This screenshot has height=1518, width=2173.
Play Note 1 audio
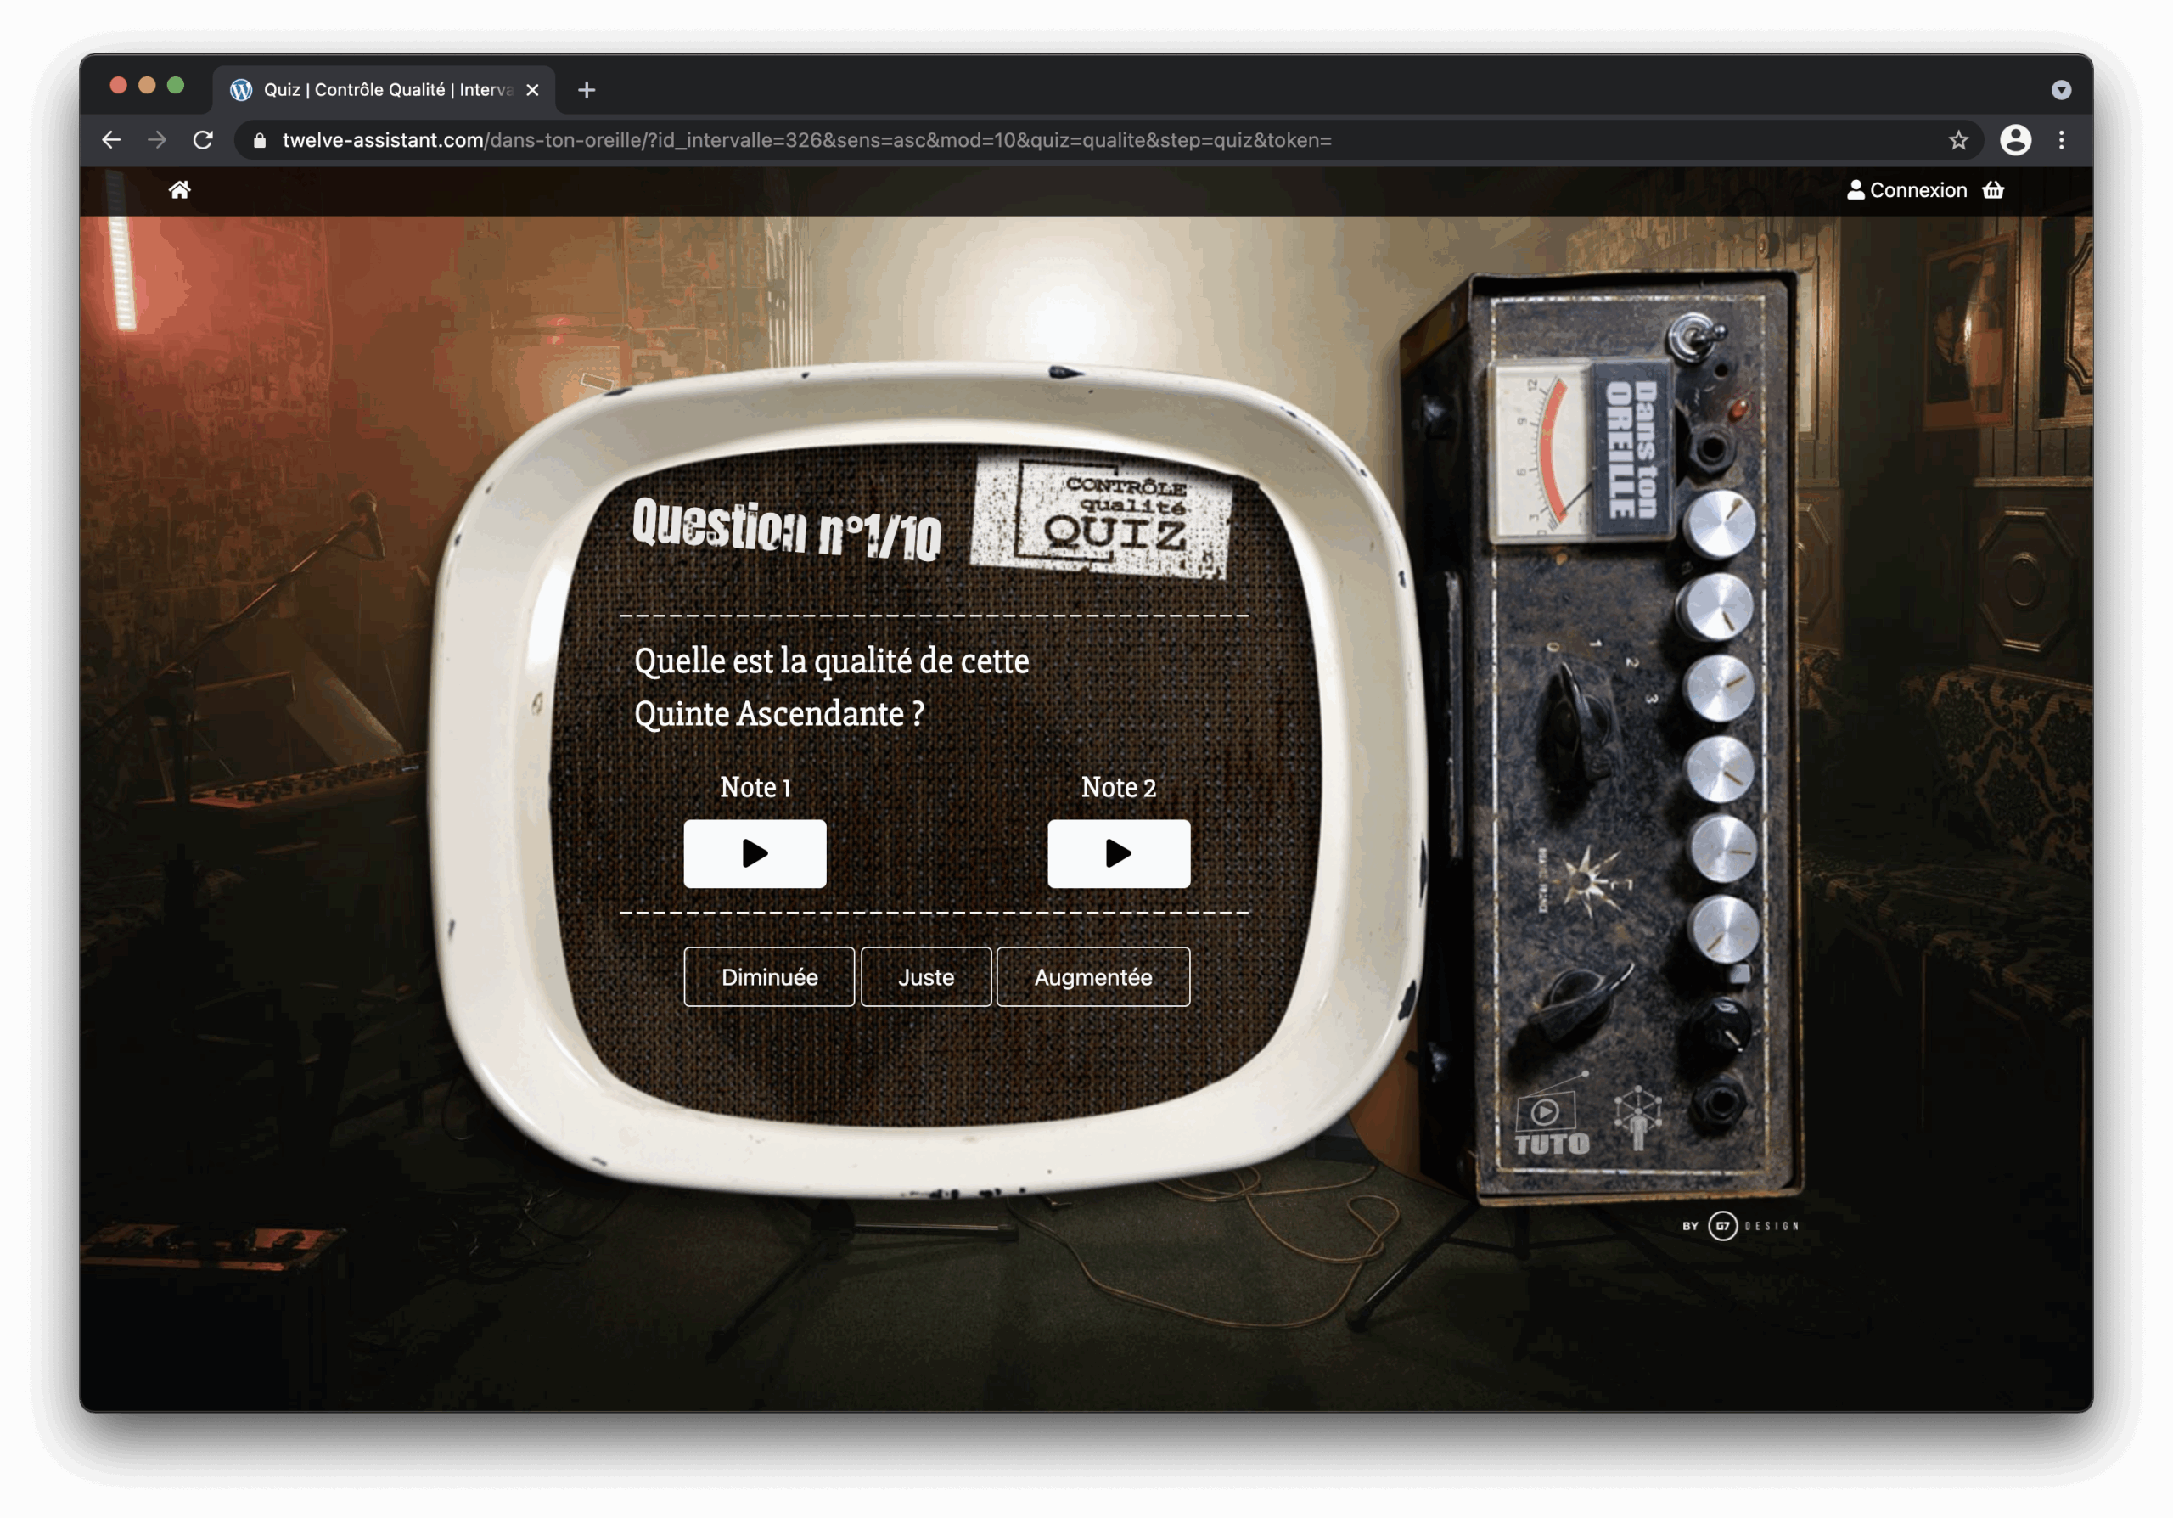pos(755,852)
